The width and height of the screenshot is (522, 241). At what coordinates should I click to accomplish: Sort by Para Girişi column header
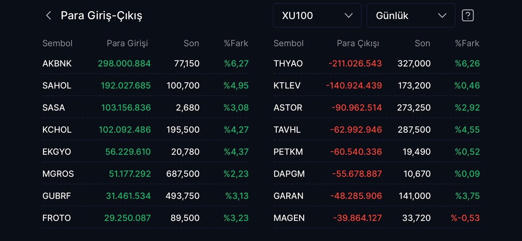pos(127,43)
